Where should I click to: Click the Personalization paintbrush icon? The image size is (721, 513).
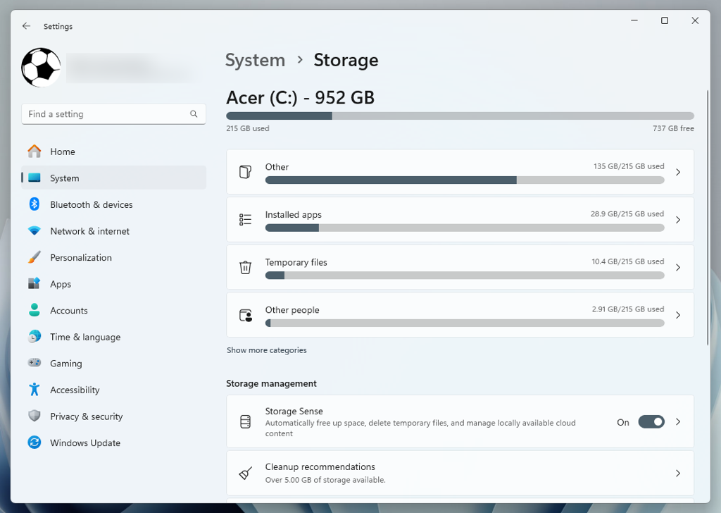[35, 257]
